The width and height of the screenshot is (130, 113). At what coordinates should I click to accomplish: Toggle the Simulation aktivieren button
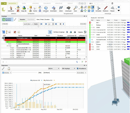coord(7,19)
